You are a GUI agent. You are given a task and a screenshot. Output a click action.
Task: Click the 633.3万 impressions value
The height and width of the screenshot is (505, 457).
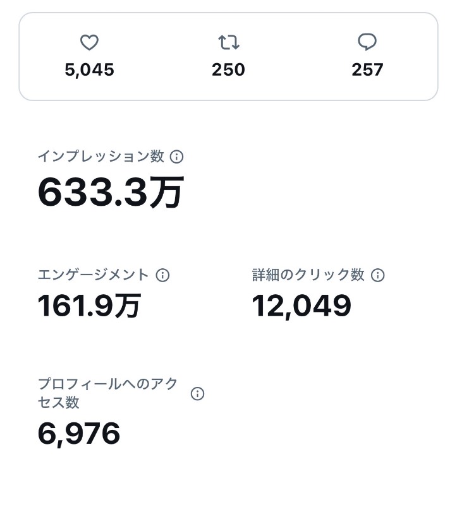(x=111, y=193)
